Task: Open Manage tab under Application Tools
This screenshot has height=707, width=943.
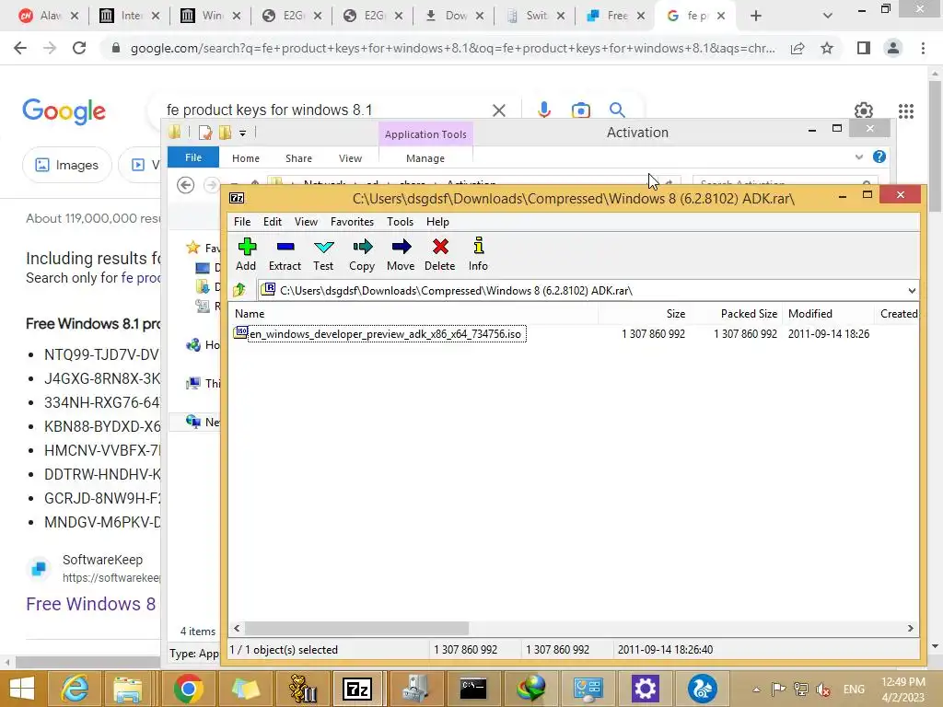Action: click(425, 158)
